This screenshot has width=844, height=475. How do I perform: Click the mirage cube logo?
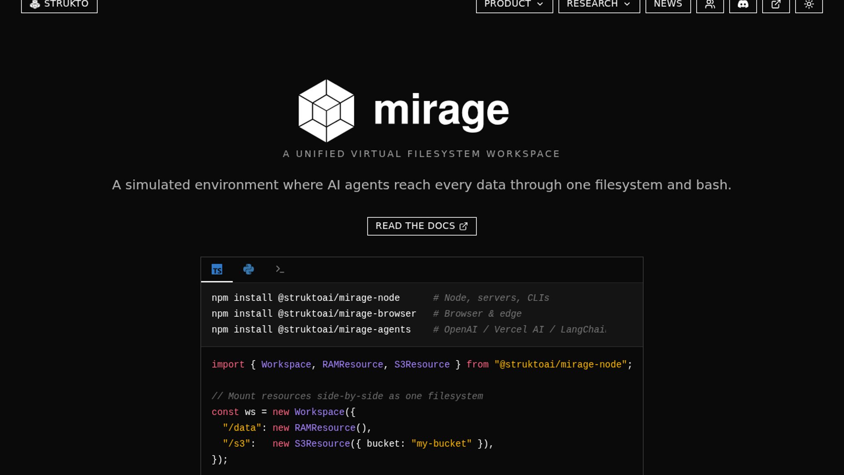coord(326,111)
